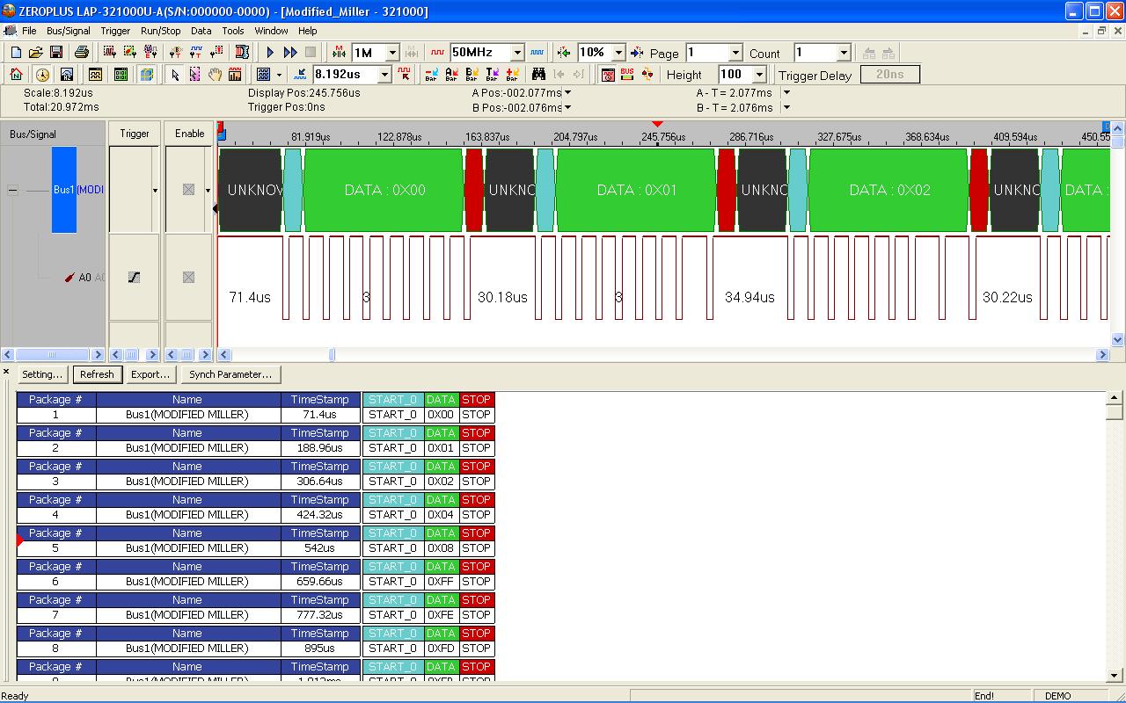Click the DATA : 0X02 green segment

coord(888,190)
